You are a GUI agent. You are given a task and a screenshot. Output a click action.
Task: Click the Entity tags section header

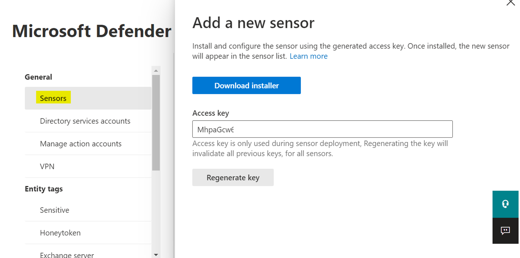(44, 189)
